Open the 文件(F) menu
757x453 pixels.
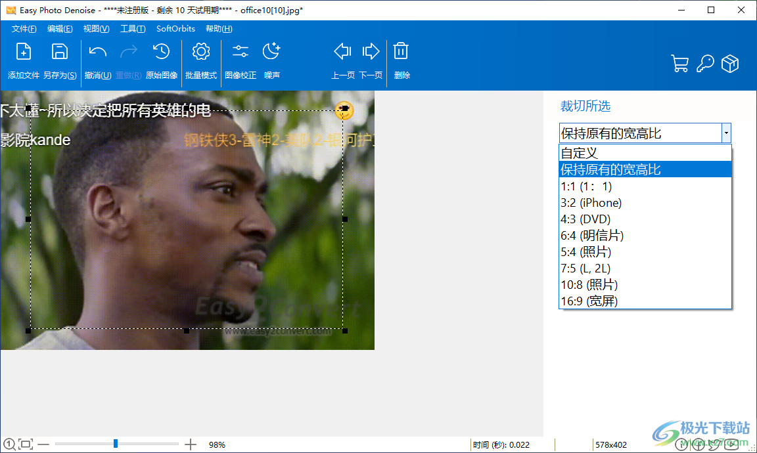coord(24,29)
